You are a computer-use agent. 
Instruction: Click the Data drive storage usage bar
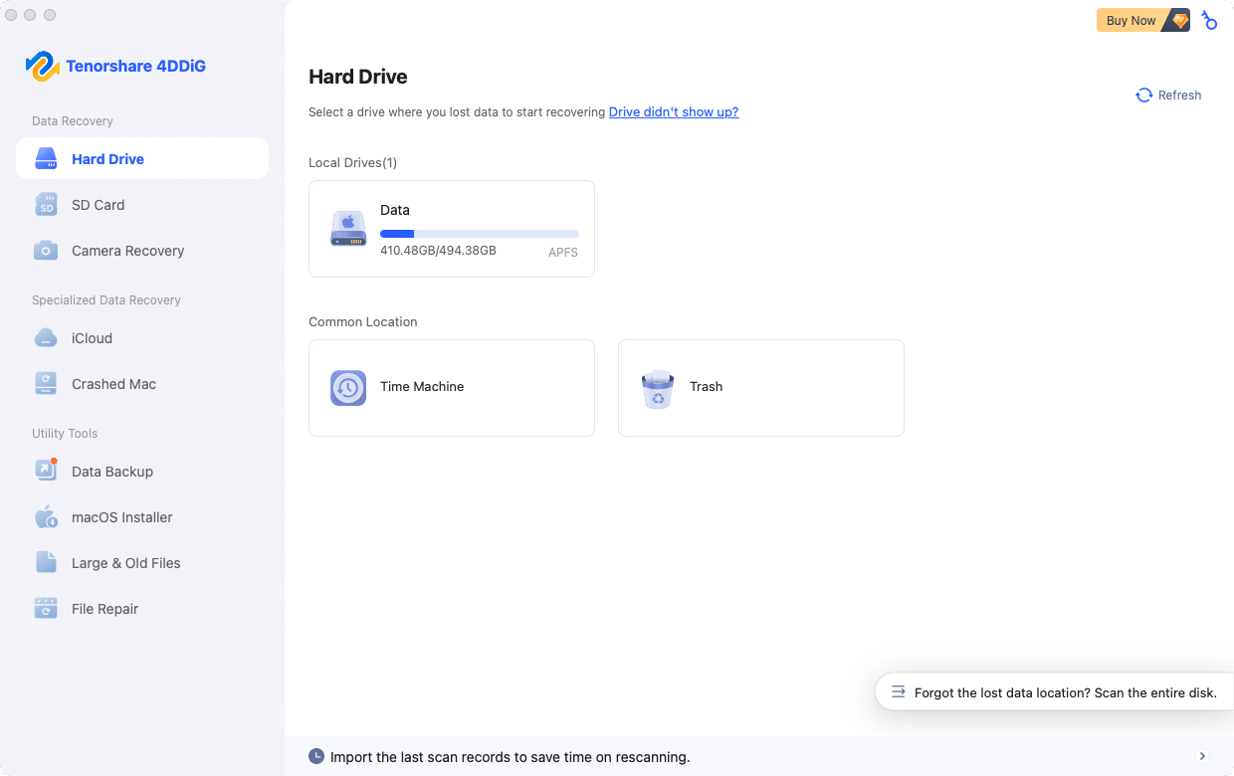click(479, 234)
